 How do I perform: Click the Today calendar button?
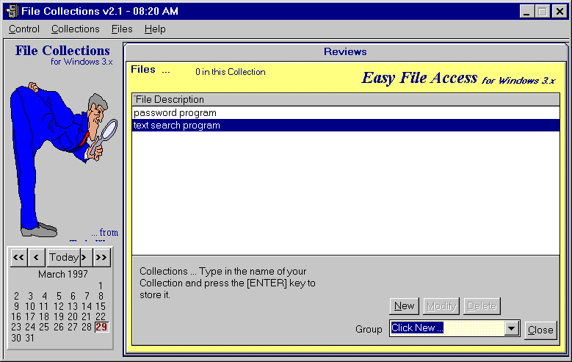pos(64,257)
